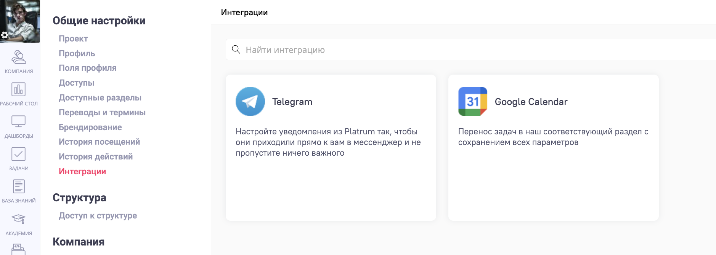Open История посещений page
The image size is (716, 255).
[99, 142]
